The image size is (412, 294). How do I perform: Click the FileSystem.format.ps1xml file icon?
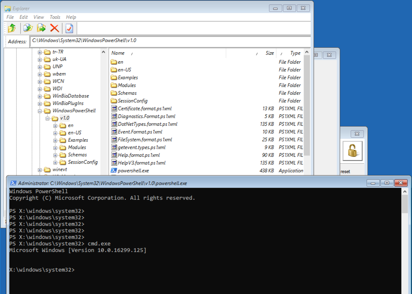114,139
